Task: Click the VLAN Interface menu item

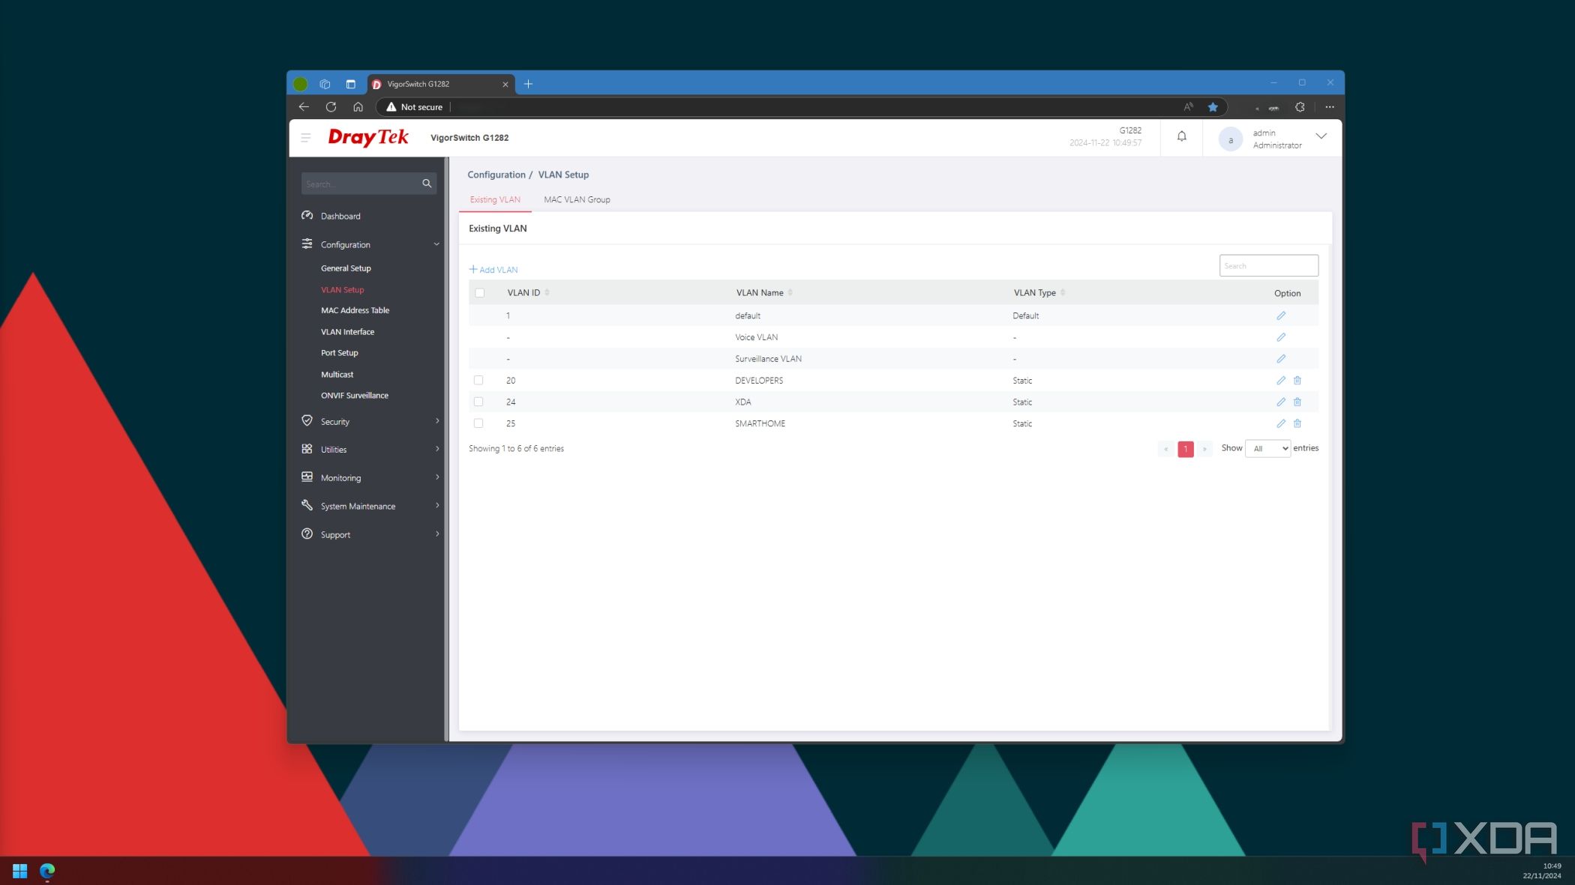Action: [347, 332]
